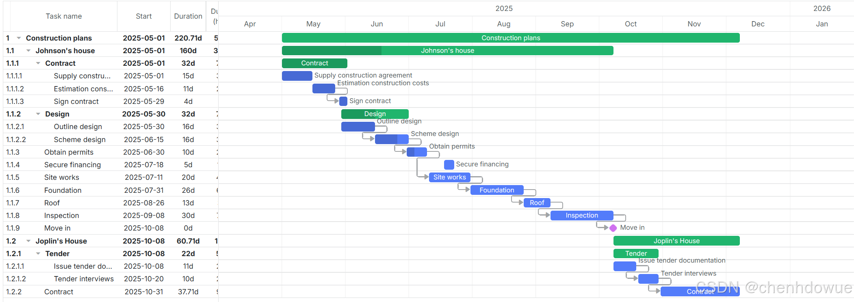Click the 2025 year header in timeline
Screen dimensions: 854x302
[x=504, y=9]
